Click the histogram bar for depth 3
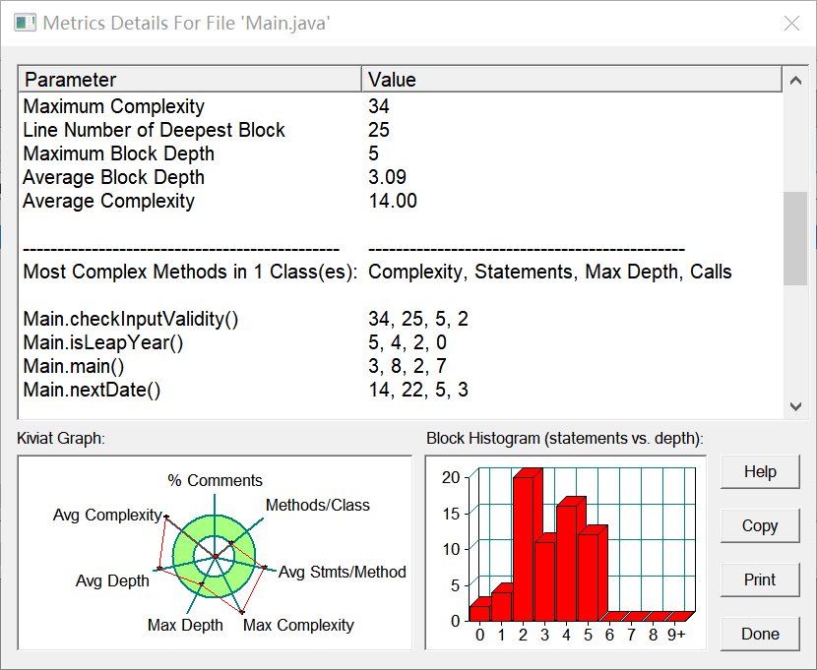Viewport: 817px width, 670px height. [545, 581]
